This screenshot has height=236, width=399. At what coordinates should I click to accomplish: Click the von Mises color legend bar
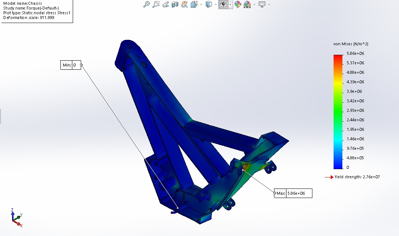tap(338, 112)
